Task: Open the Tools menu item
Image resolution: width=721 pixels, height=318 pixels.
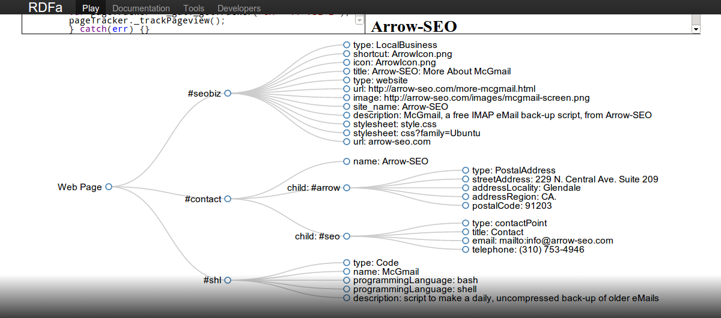Action: tap(193, 8)
